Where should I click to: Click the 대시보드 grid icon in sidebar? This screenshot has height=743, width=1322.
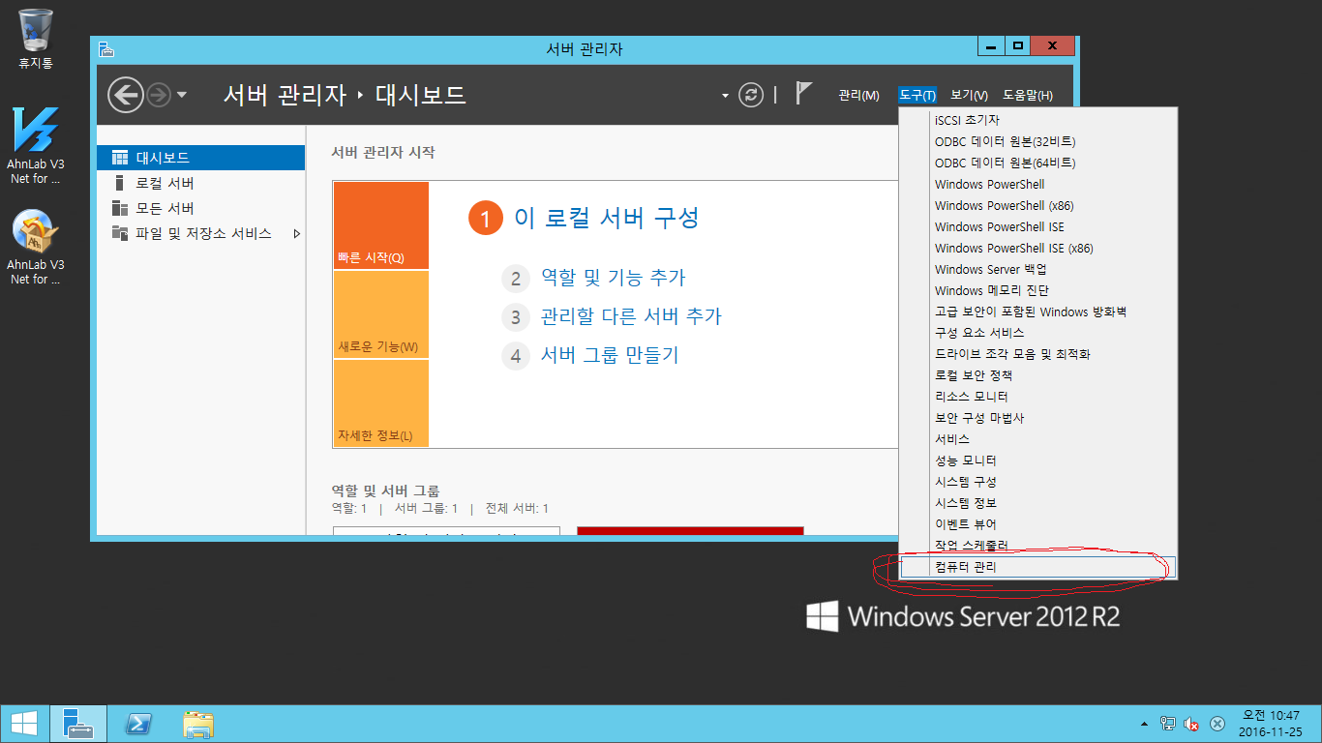pos(120,158)
